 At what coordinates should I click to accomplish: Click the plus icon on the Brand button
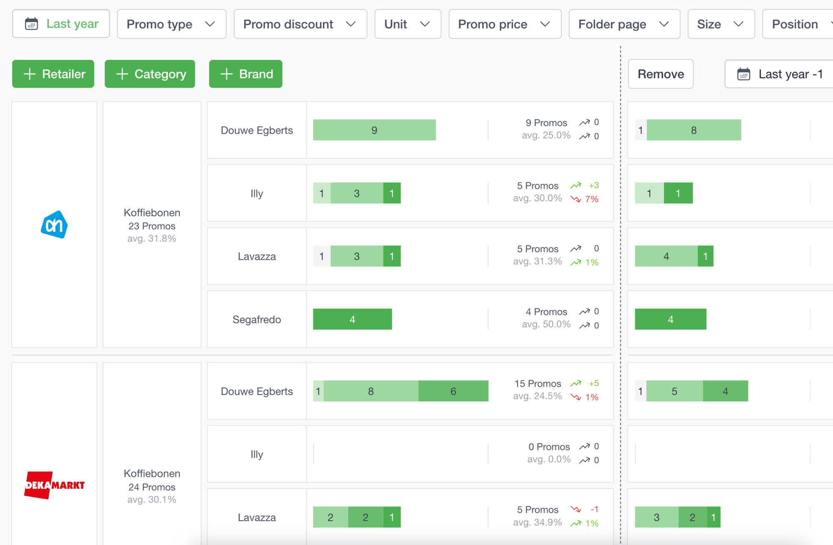[x=226, y=74]
